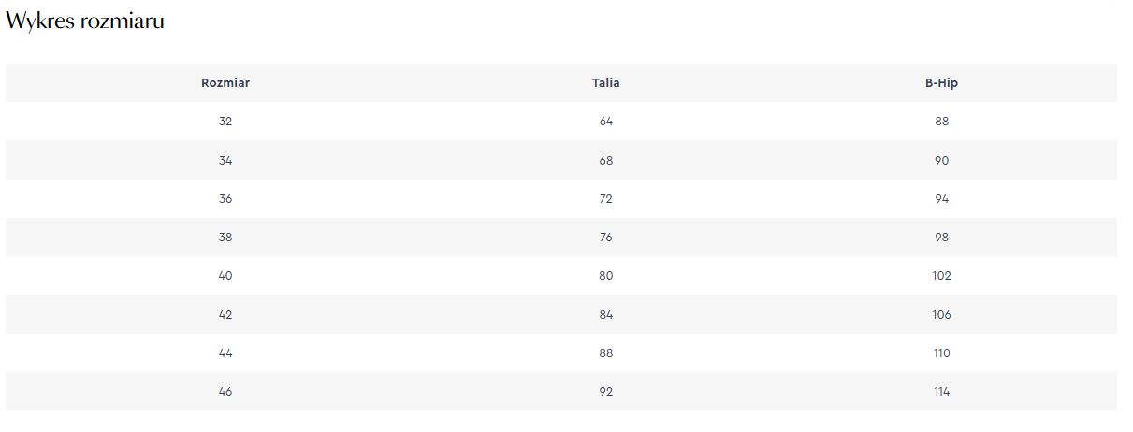Select size 38 in the Rozmiar column
The width and height of the screenshot is (1133, 432).
(x=225, y=238)
